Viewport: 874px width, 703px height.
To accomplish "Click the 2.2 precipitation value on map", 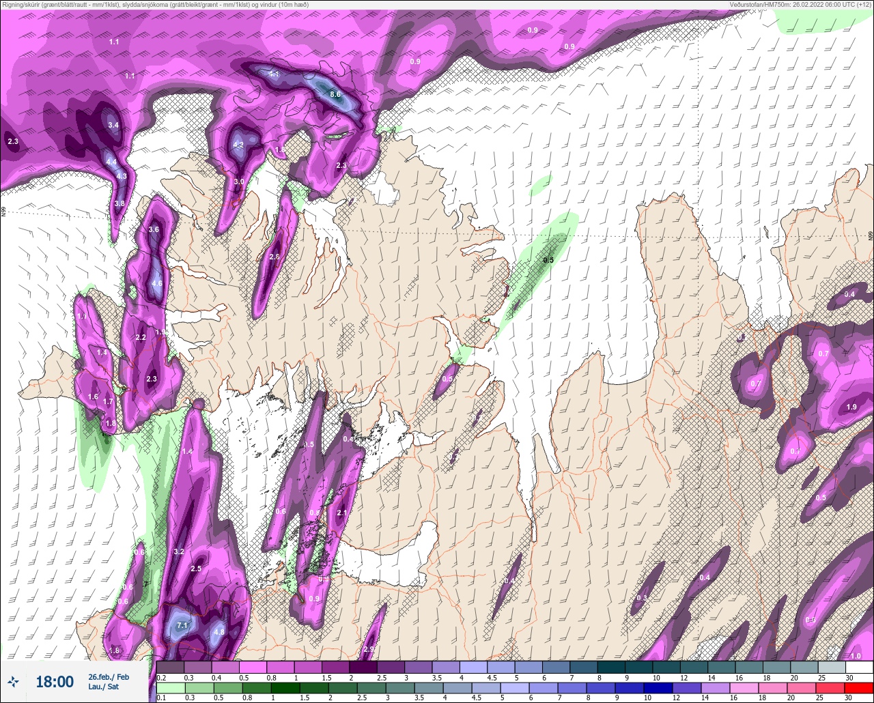I will click(x=141, y=337).
